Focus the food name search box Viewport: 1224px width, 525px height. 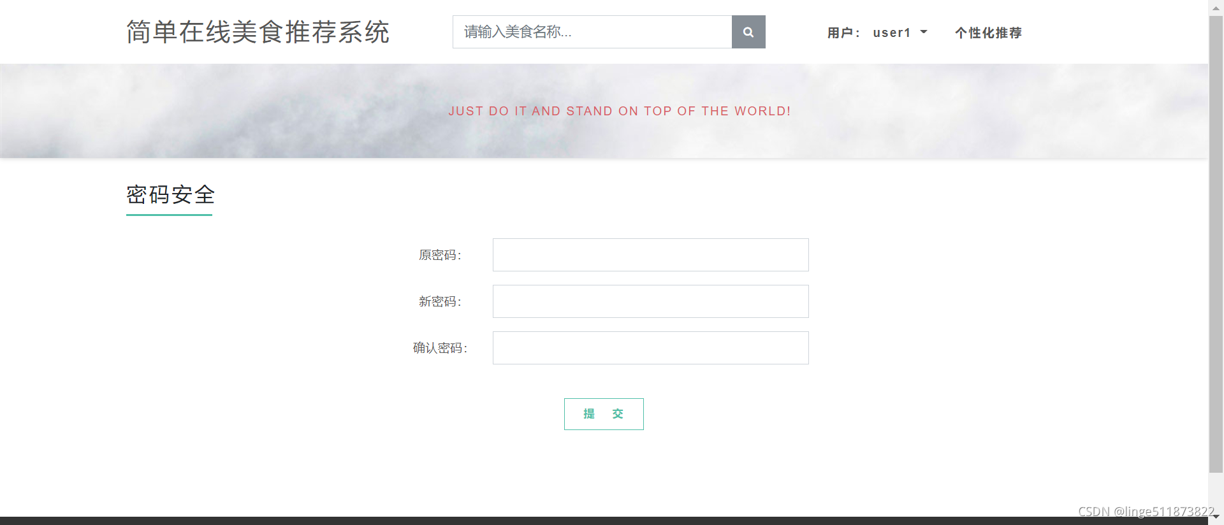(x=592, y=32)
